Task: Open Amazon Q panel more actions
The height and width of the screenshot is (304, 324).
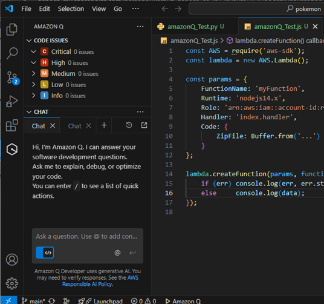Action: (140, 27)
